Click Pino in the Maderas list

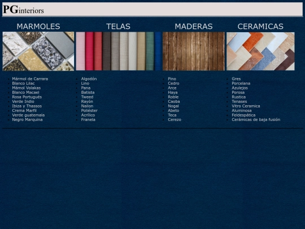172,79
